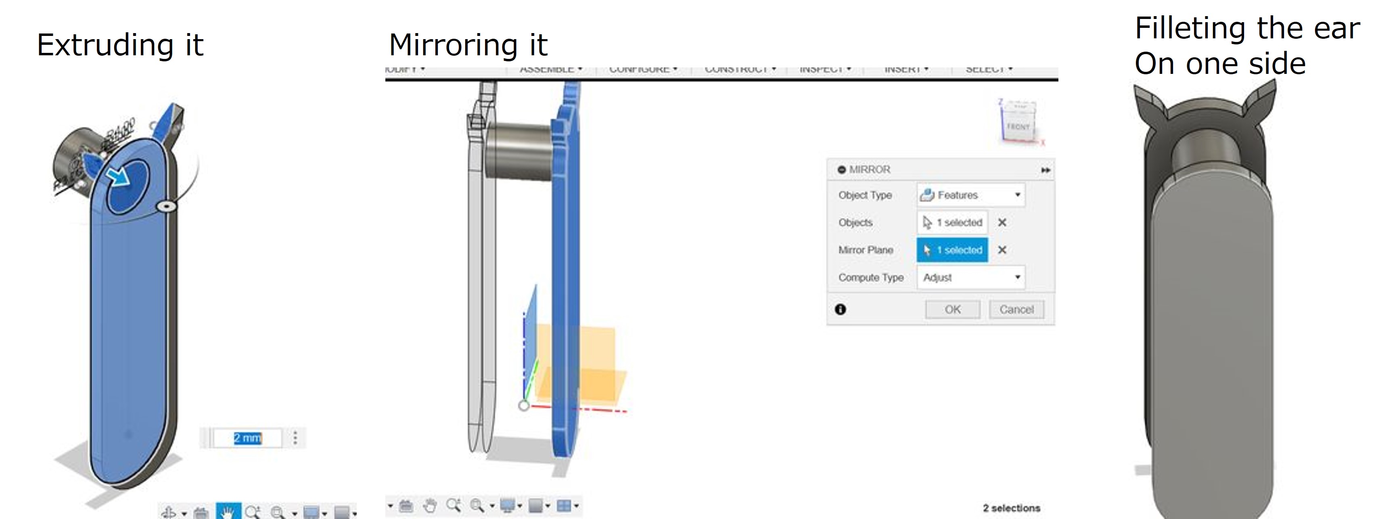The width and height of the screenshot is (1378, 519).
Task: Open the Compute Type Adjust dropdown
Action: [971, 278]
